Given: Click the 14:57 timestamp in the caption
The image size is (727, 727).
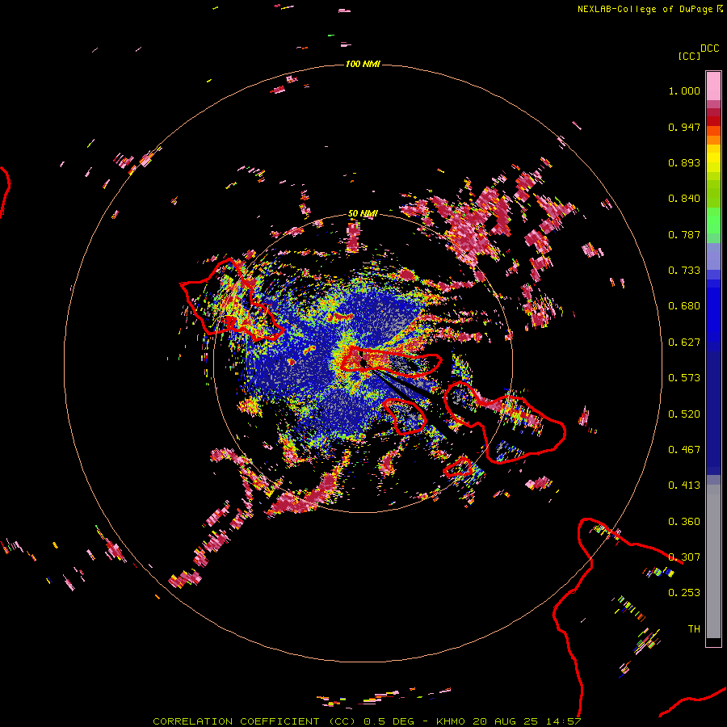Looking at the screenshot, I should point(564,721).
